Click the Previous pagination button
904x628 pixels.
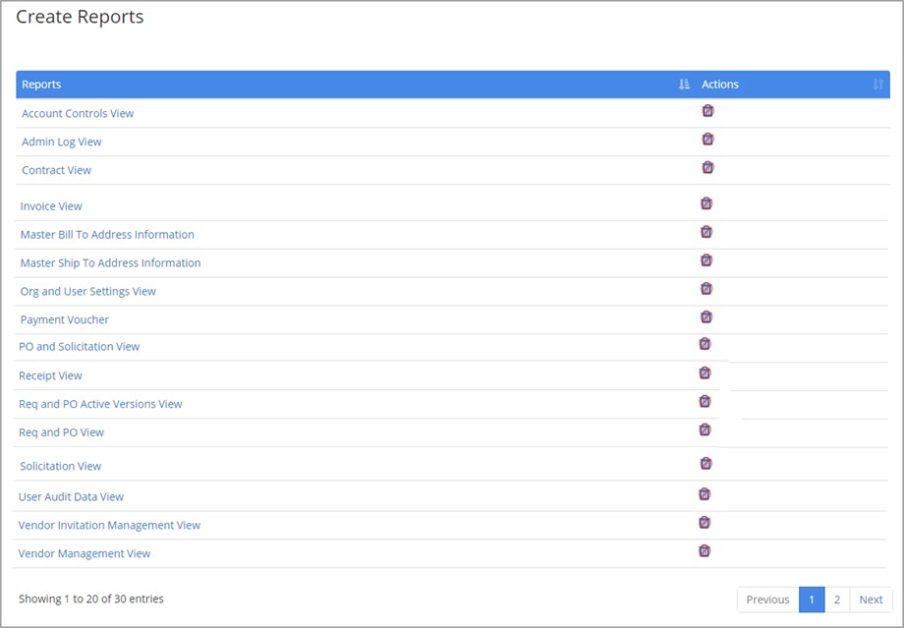pyautogui.click(x=767, y=599)
